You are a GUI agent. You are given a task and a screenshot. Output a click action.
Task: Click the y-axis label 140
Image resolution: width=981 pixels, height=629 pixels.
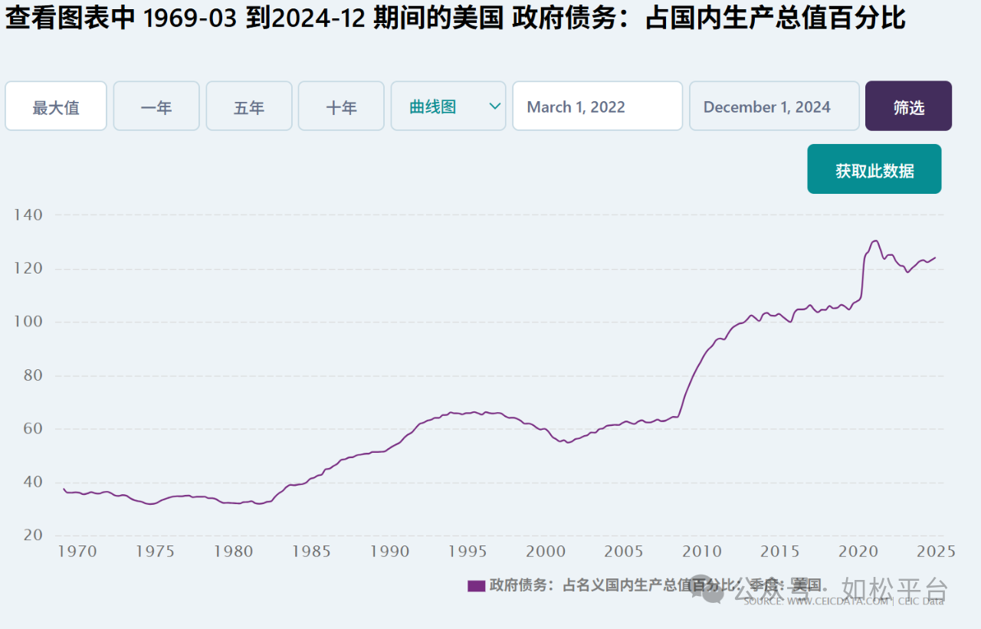(28, 215)
